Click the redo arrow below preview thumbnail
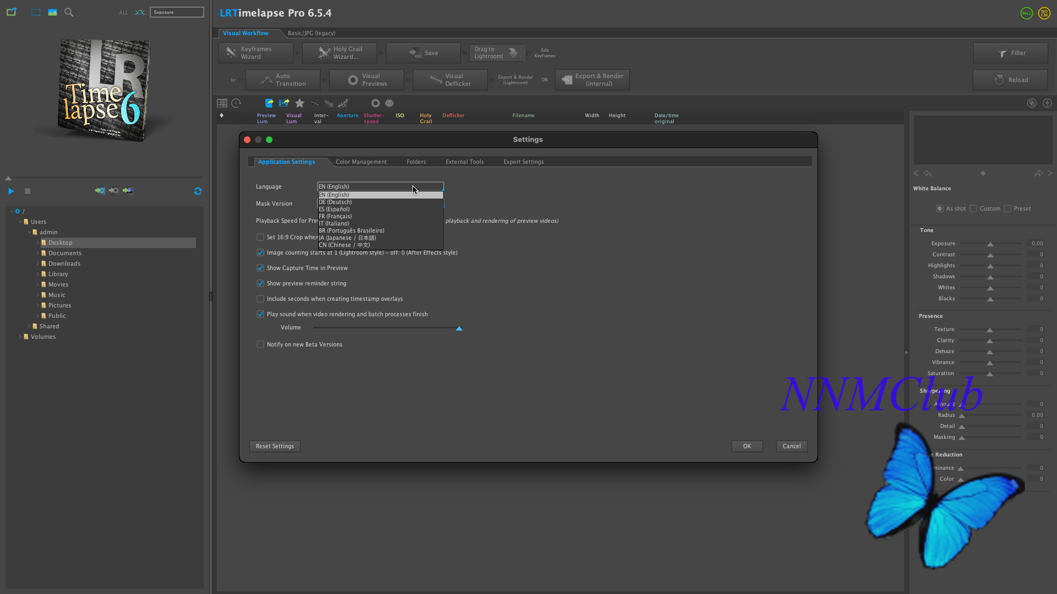 [1038, 173]
